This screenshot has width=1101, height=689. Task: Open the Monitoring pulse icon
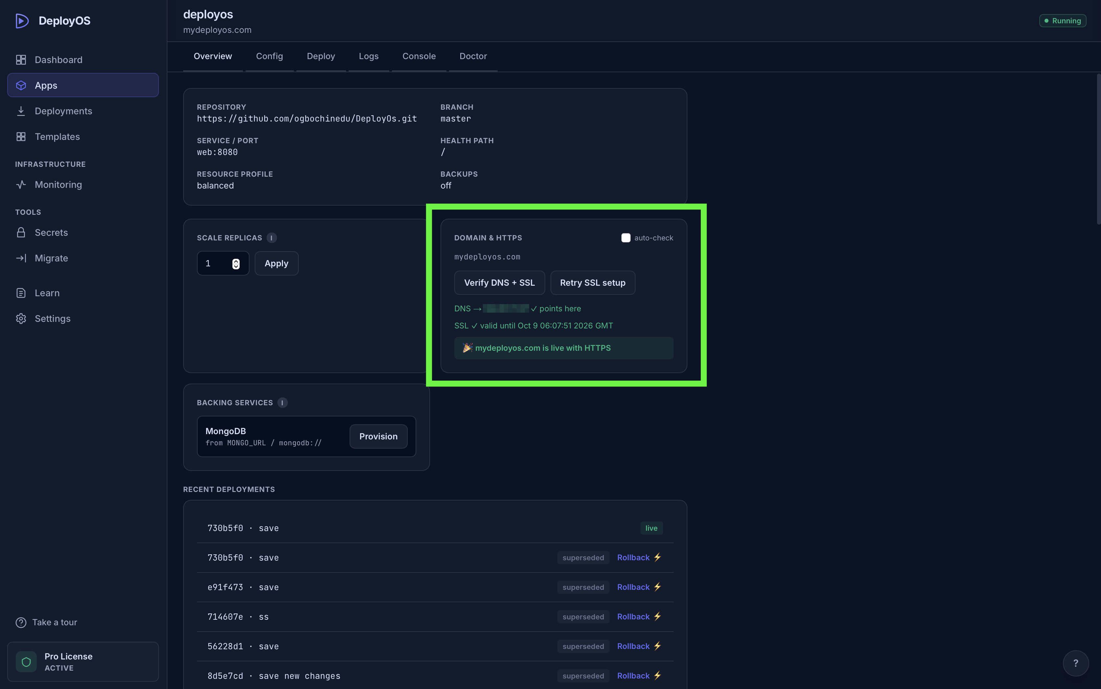tap(21, 185)
